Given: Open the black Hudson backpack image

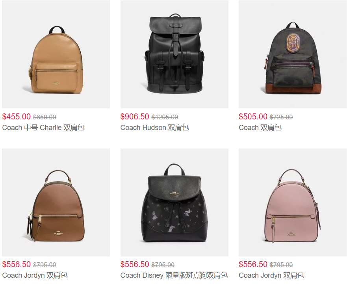Looking at the screenshot, I should pos(174,54).
